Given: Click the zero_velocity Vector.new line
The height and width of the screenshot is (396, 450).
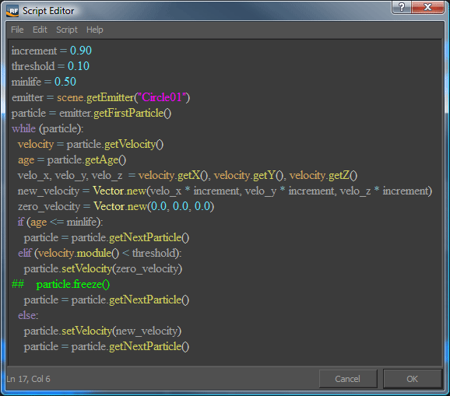Looking at the screenshot, I should (x=116, y=206).
